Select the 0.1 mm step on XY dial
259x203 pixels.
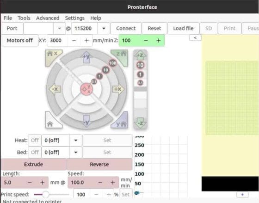tap(94, 81)
